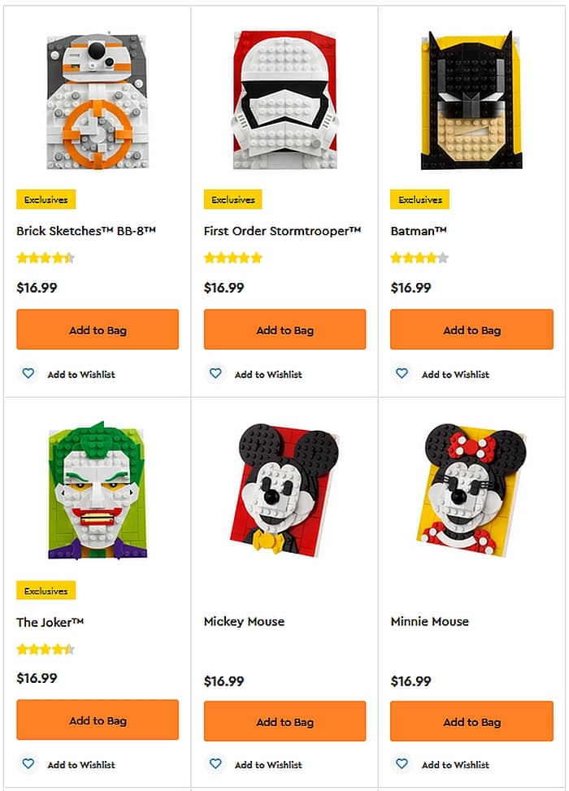View the Joker brick sketch image
Screen dimensions: 569x791
[97, 490]
